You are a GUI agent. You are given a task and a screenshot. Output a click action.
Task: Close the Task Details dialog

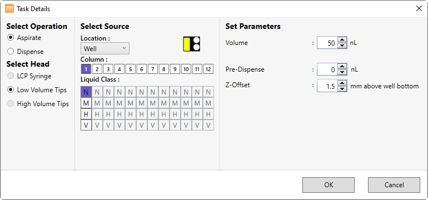pyautogui.click(x=419, y=8)
